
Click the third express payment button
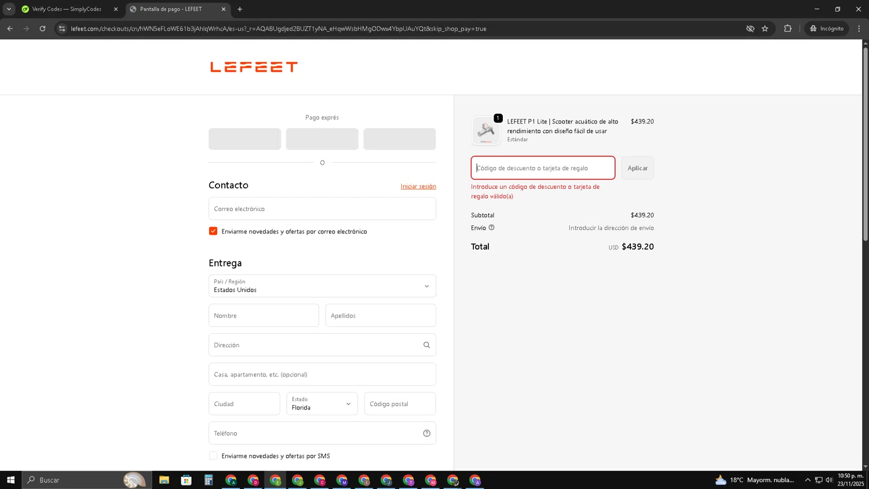[400, 139]
